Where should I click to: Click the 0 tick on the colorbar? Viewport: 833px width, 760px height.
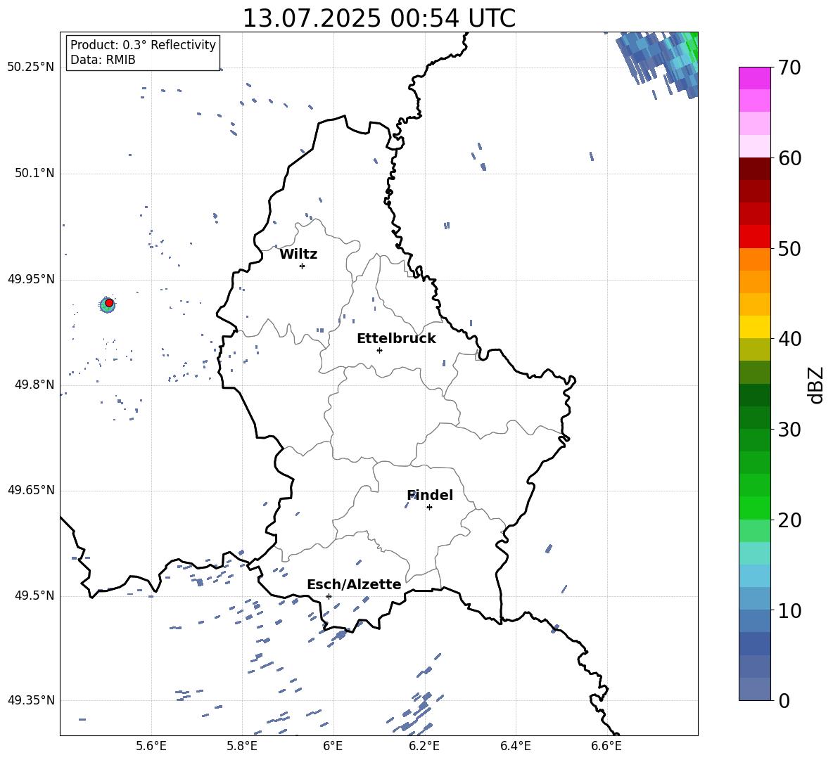point(784,700)
